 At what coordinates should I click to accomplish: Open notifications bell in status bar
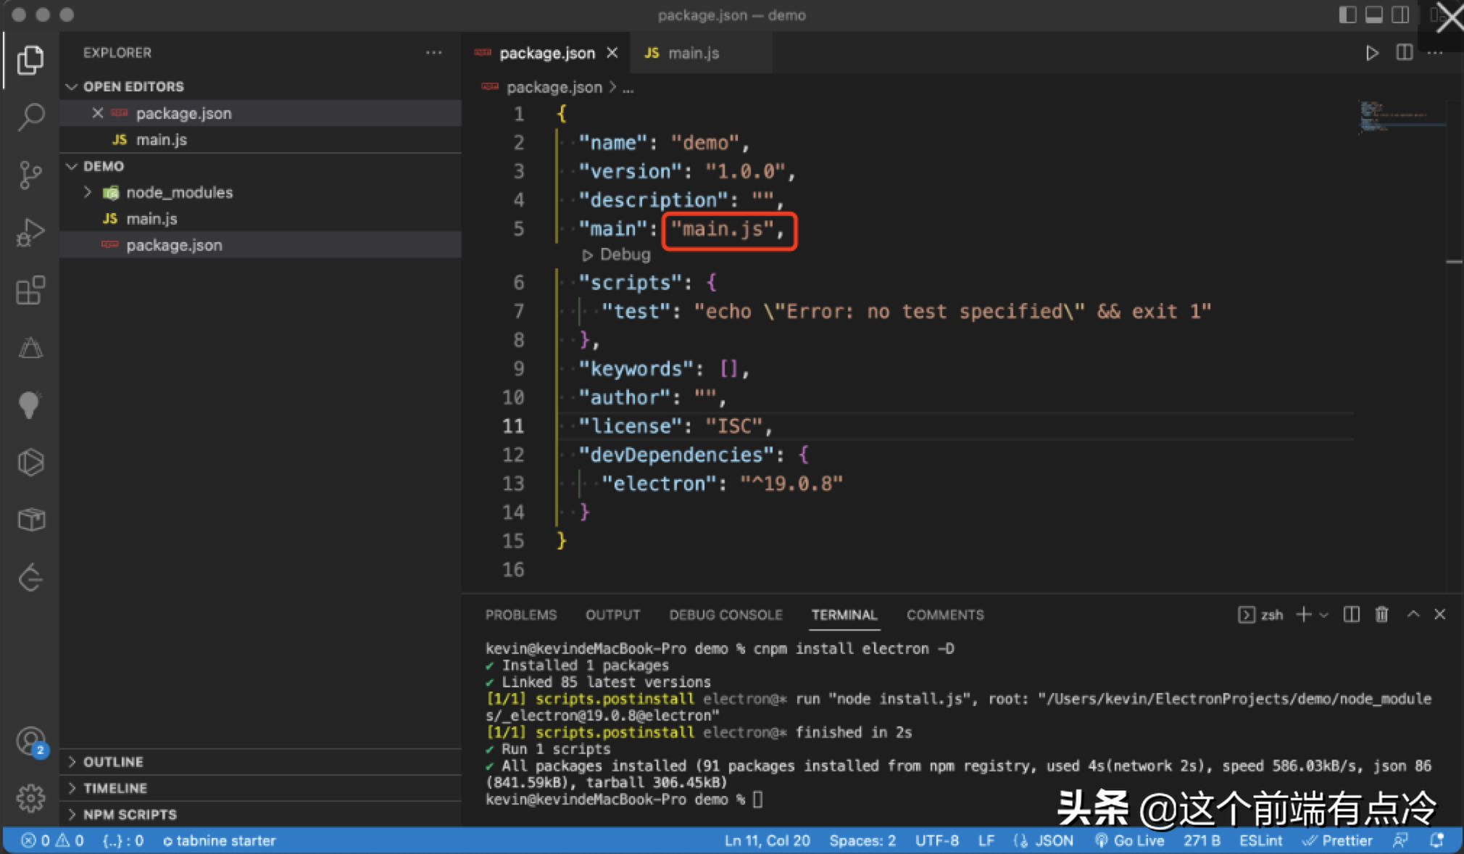pyautogui.click(x=1436, y=840)
